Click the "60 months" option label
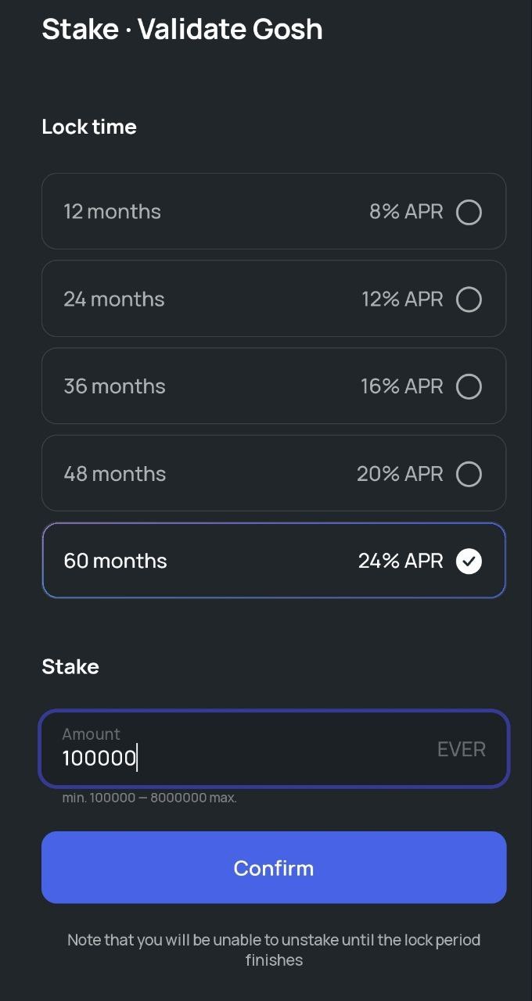Image resolution: width=532 pixels, height=1001 pixels. point(115,561)
